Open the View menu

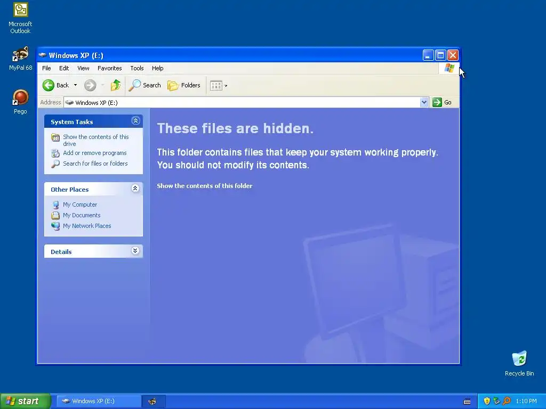pyautogui.click(x=83, y=68)
